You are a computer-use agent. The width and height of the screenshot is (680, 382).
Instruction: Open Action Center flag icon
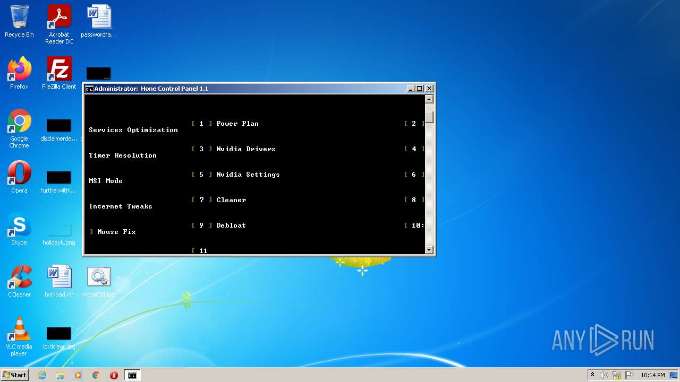629,375
